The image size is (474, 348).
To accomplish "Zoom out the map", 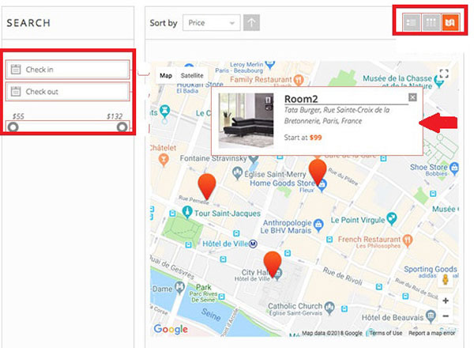I will (x=446, y=316).
